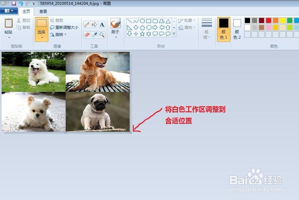The height and width of the screenshot is (200, 299).
Task: Select the Pencil tool
Action: tap(86, 24)
